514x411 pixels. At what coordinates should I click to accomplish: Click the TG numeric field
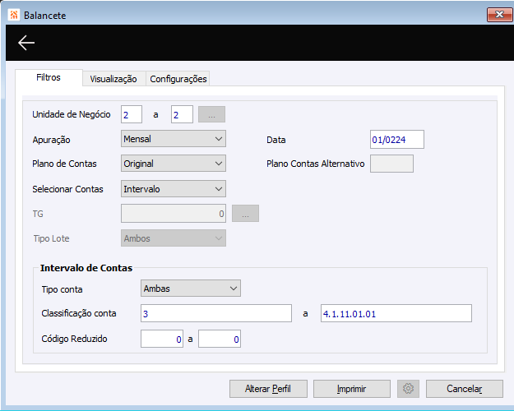(174, 214)
